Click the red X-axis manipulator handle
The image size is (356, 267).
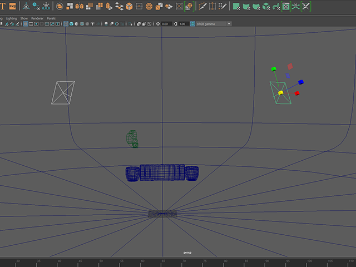click(297, 93)
